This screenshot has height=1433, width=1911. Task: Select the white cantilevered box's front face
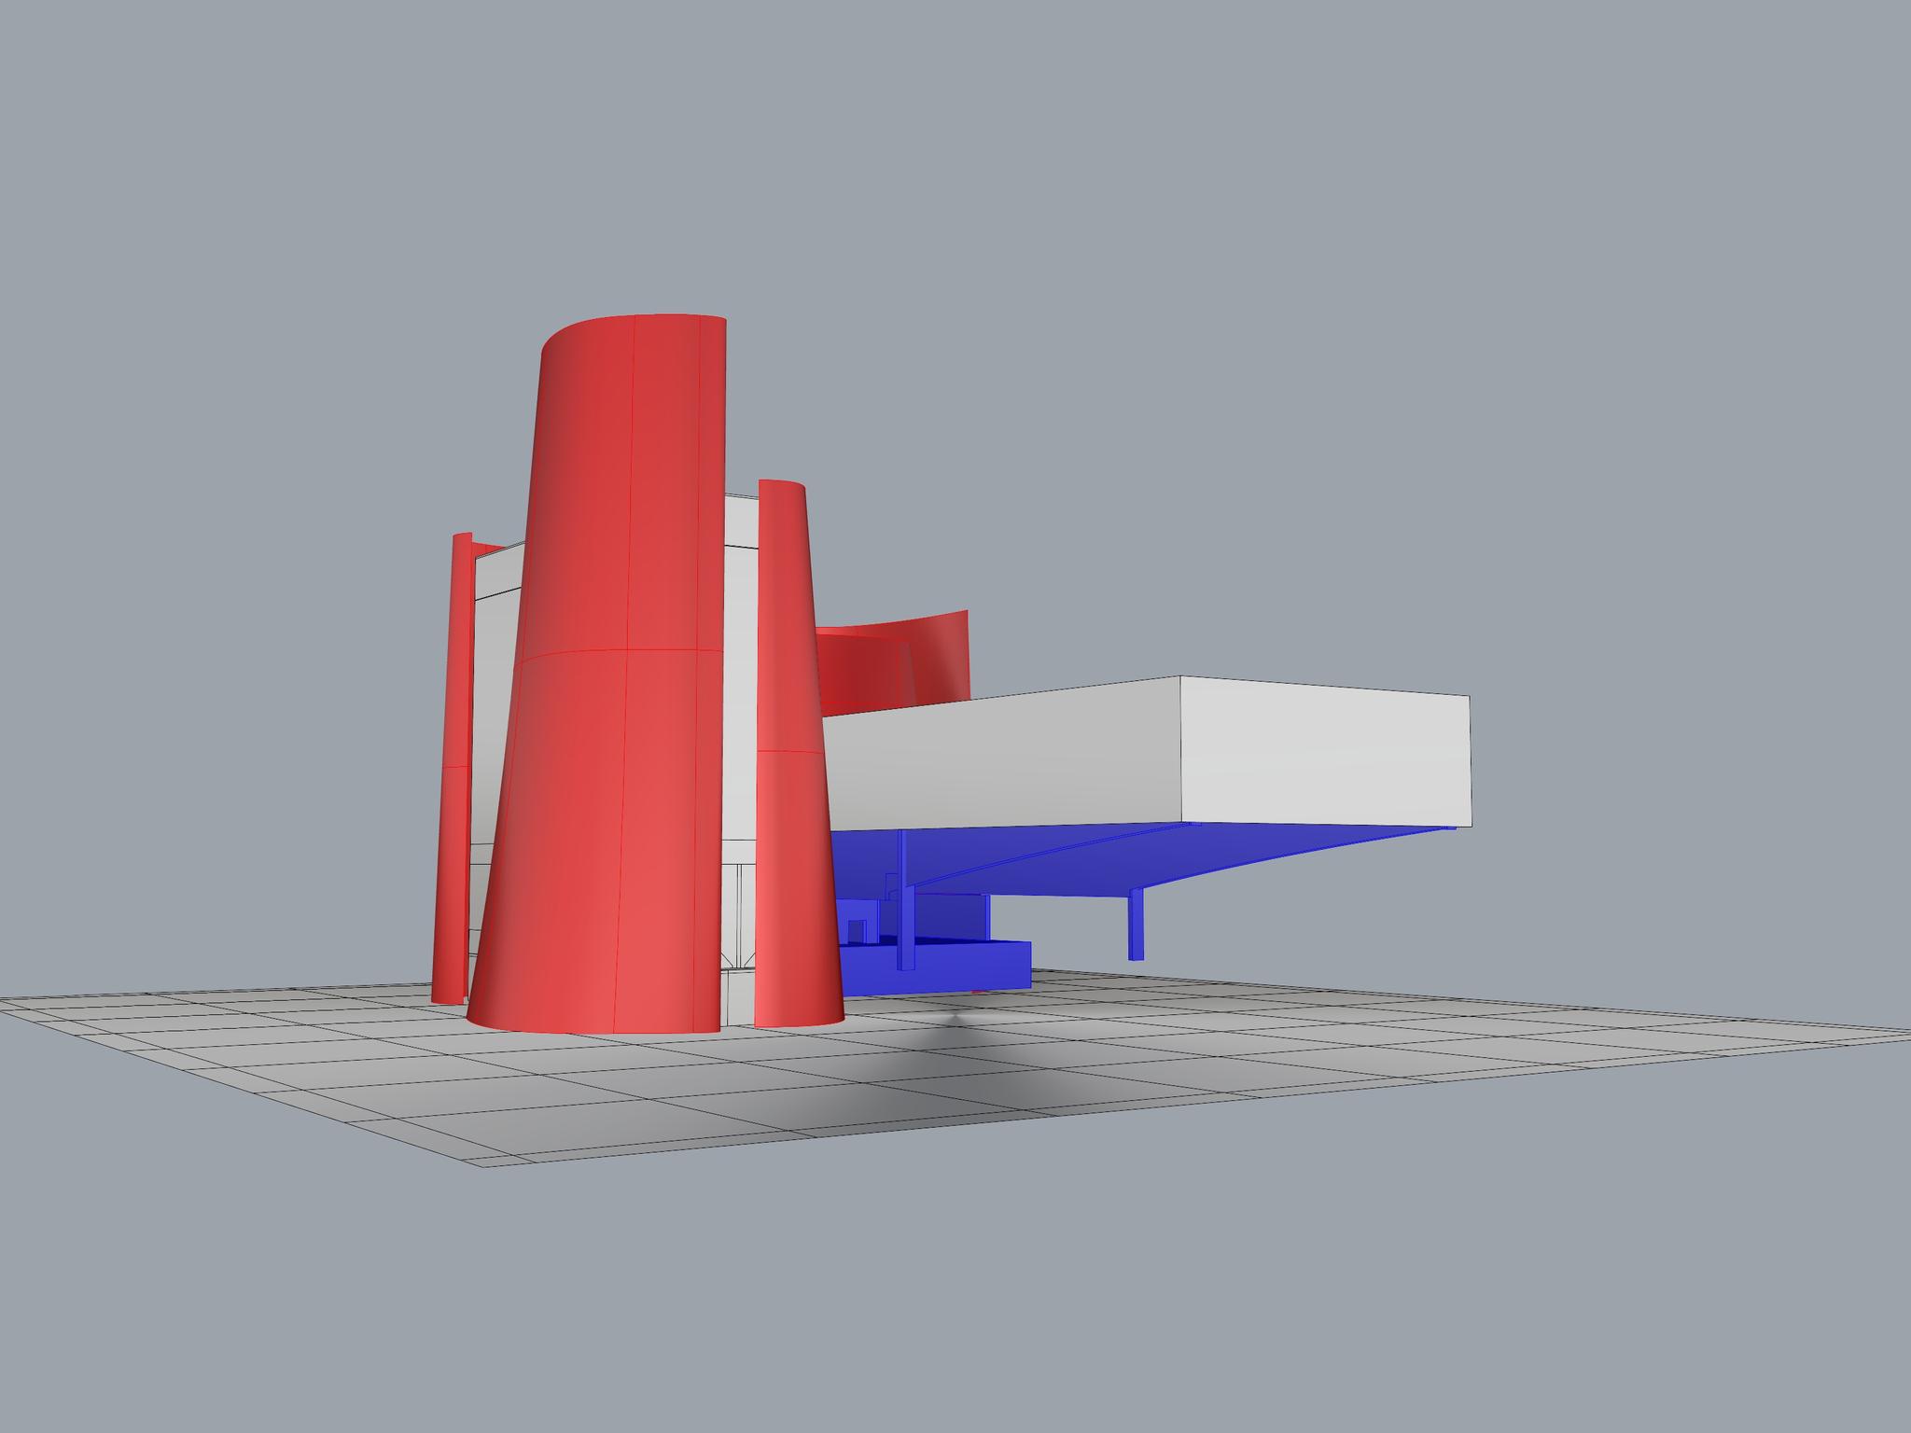[x=998, y=760]
